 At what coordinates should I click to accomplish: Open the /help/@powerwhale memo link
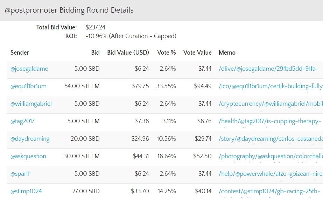[x=269, y=174]
